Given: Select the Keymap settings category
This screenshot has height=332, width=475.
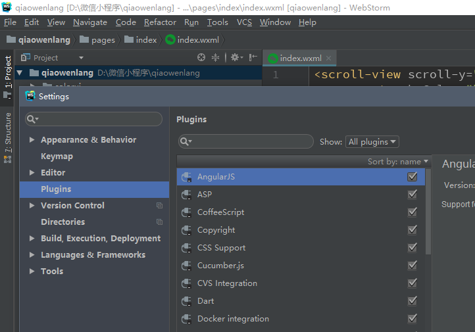Looking at the screenshot, I should tap(57, 156).
